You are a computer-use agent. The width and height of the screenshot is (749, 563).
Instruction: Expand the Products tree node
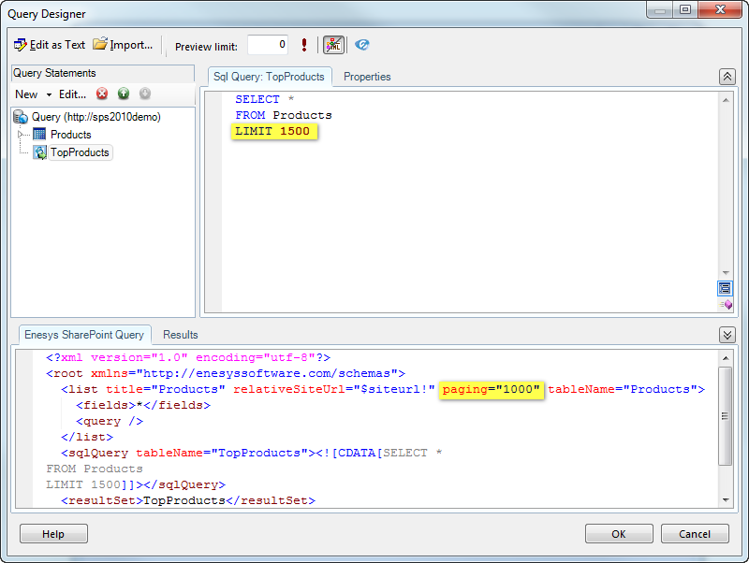22,135
